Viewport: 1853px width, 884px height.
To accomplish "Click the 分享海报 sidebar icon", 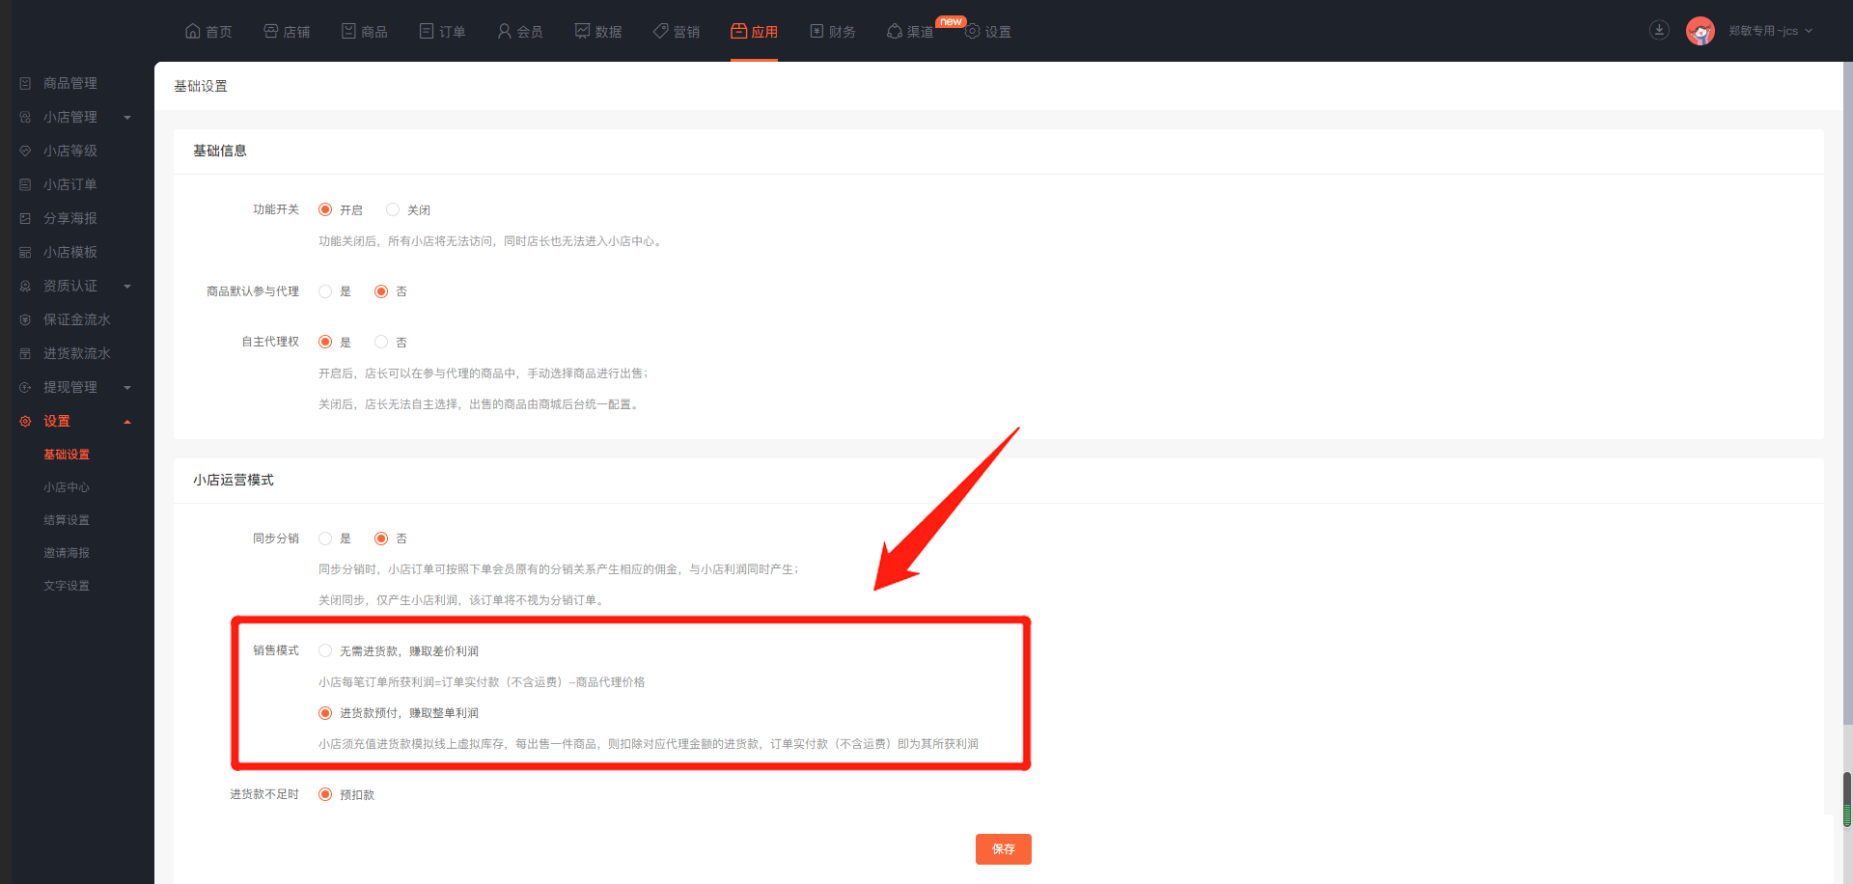I will 25,219.
